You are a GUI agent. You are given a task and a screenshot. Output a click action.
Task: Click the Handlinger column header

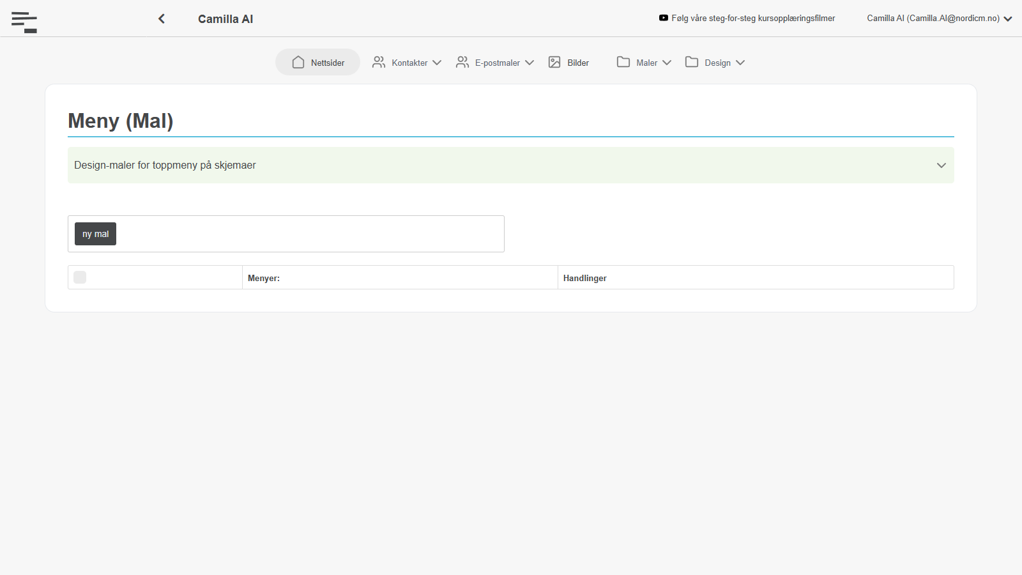tap(585, 278)
